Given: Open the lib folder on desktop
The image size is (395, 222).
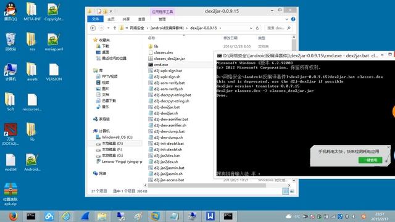Looking at the screenshot, I should click(32, 132).
